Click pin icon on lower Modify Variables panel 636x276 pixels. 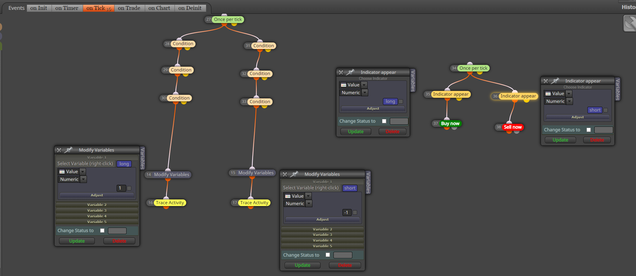(x=294, y=174)
